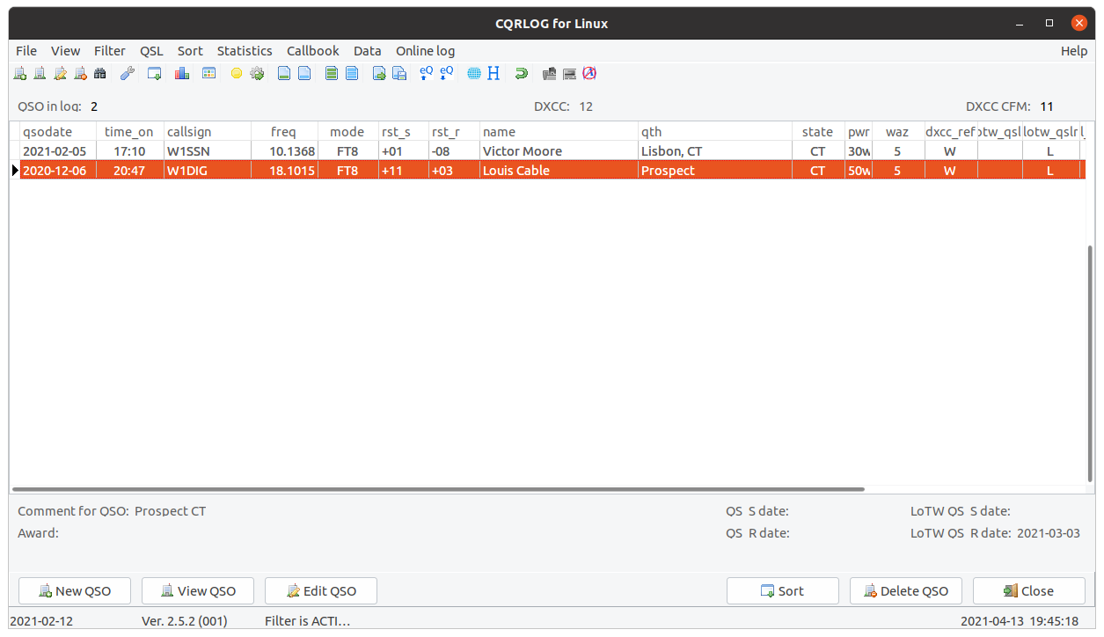1104x637 pixels.
Task: Click the red crossed-circle A icon
Action: click(x=589, y=74)
